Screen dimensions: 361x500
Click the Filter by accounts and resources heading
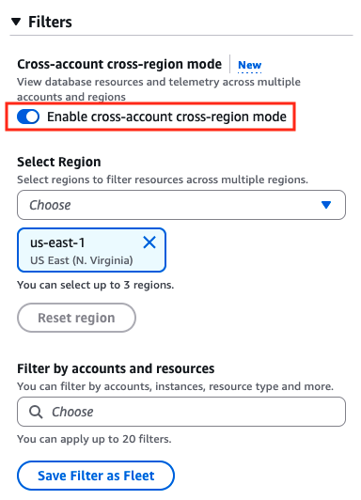[x=116, y=368]
